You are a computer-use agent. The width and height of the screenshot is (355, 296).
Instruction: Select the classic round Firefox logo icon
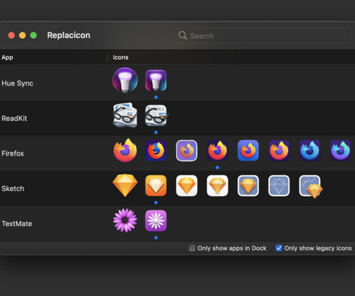click(125, 150)
